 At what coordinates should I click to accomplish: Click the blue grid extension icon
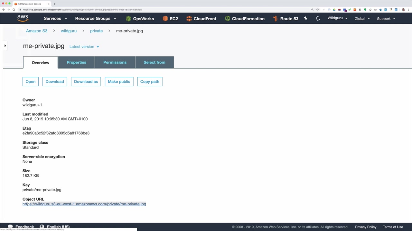[x=396, y=10]
